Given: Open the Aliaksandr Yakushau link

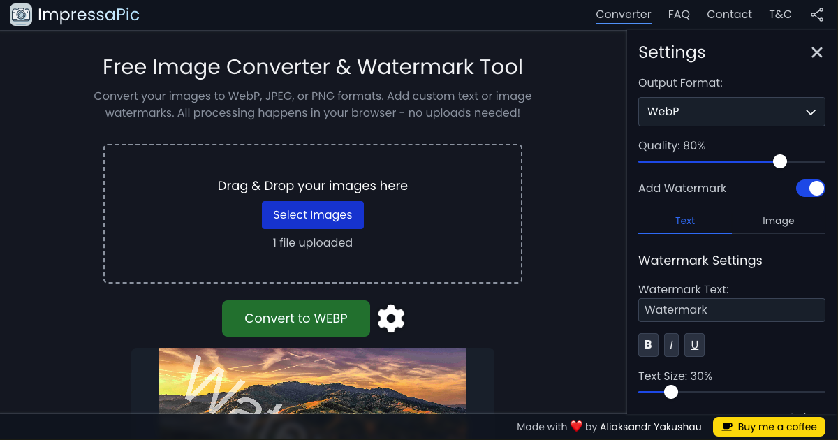Looking at the screenshot, I should [x=650, y=427].
